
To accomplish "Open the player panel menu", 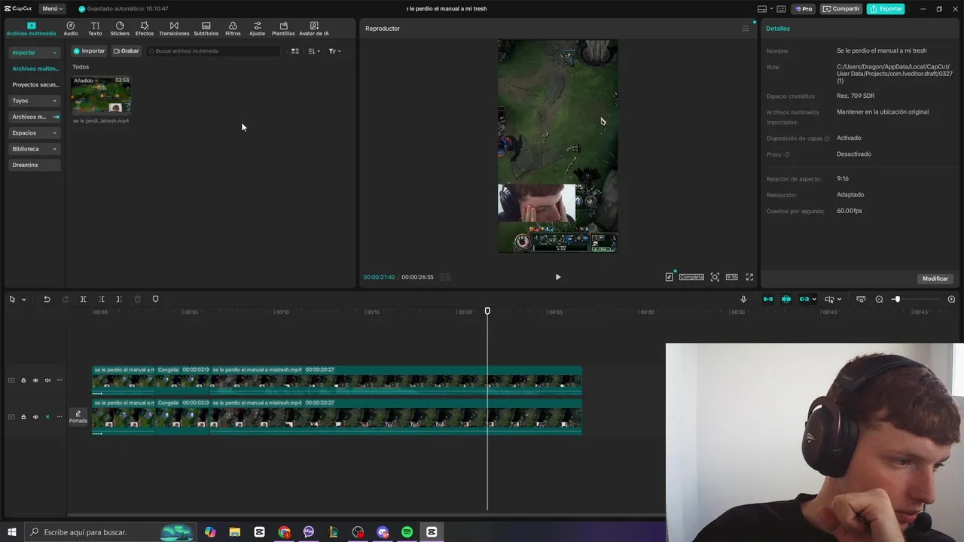I will 746,29.
